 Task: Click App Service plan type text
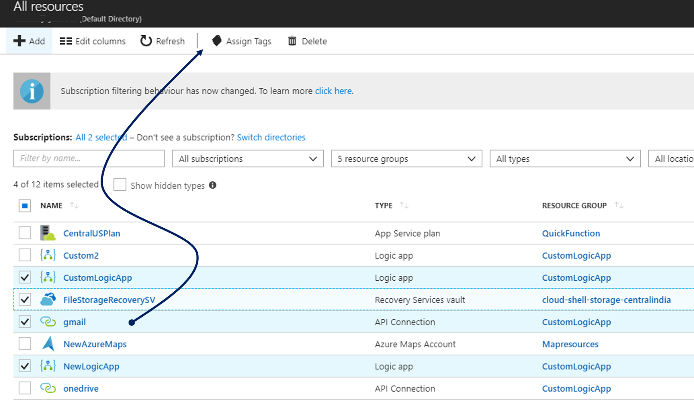(408, 233)
